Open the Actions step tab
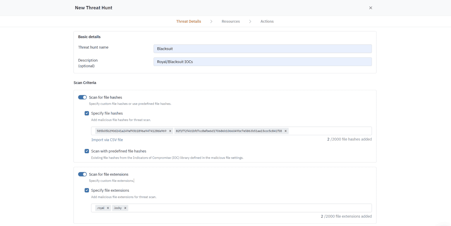This screenshot has width=451, height=226. (267, 22)
